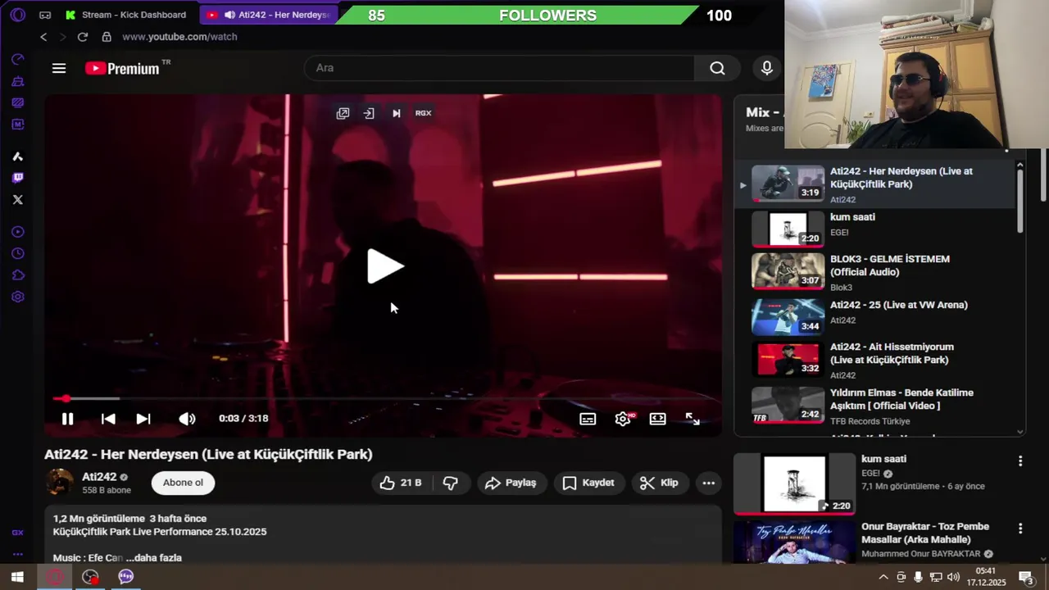Toggle subtitles with captions icon
This screenshot has height=590, width=1049.
tap(588, 419)
